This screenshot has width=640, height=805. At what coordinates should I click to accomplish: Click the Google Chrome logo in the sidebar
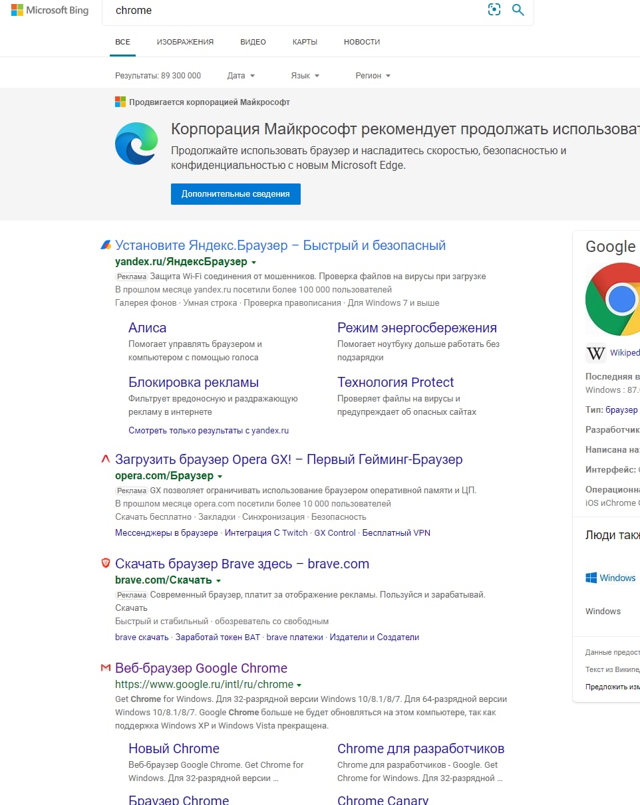[613, 299]
